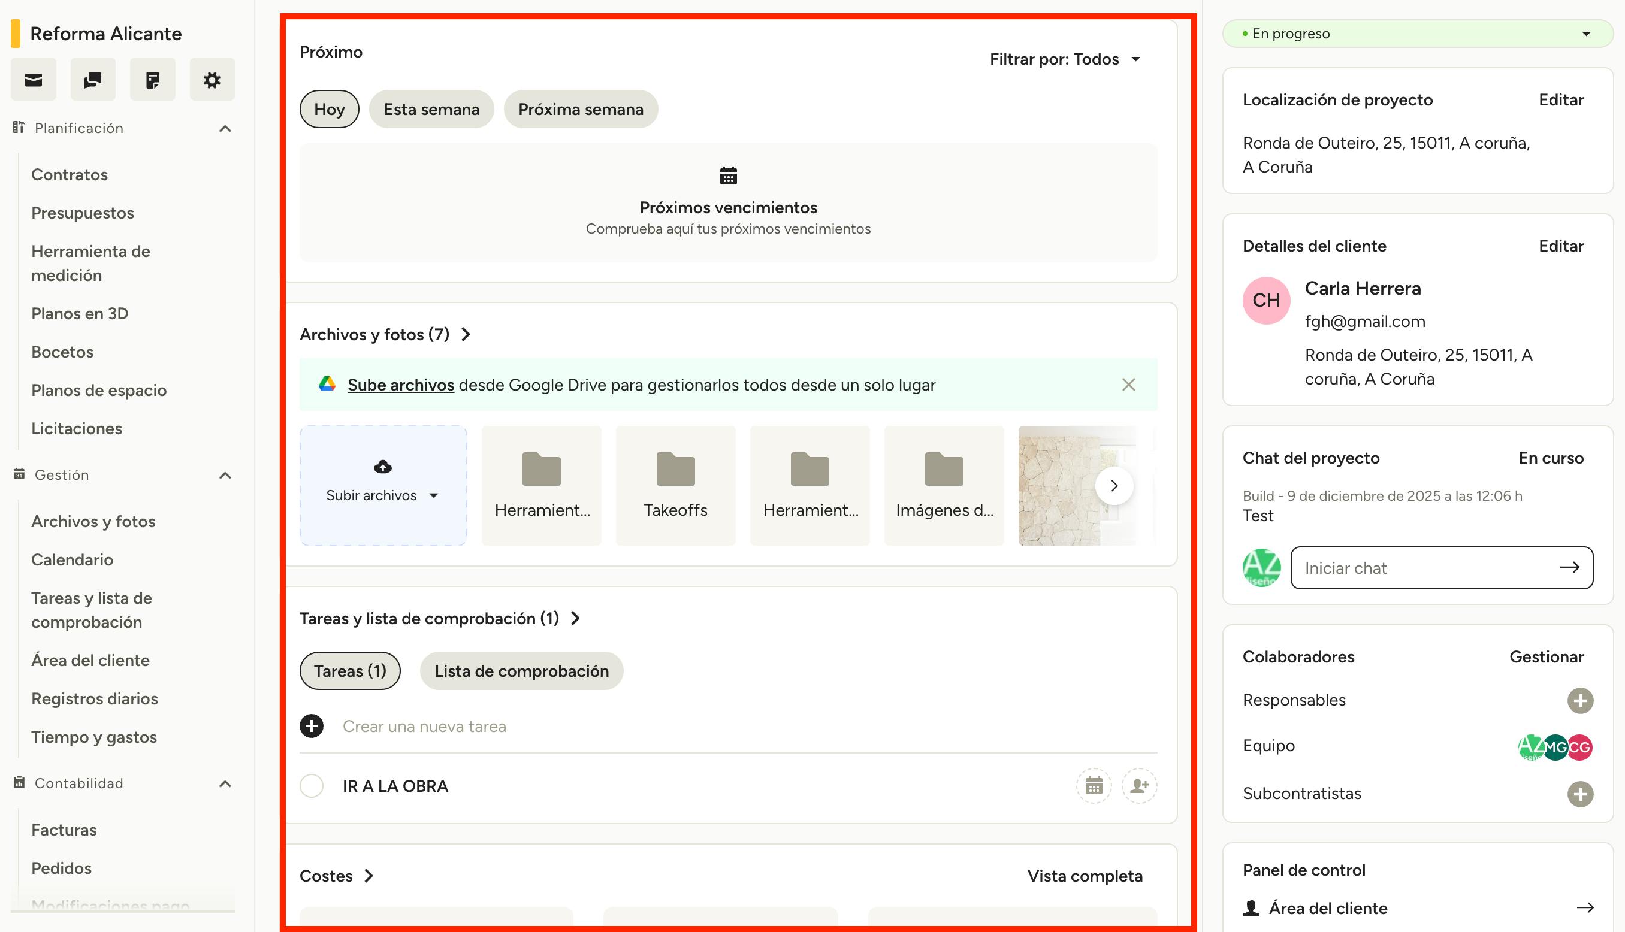
Task: Open Presupuestos in the sidebar
Action: coord(83,213)
